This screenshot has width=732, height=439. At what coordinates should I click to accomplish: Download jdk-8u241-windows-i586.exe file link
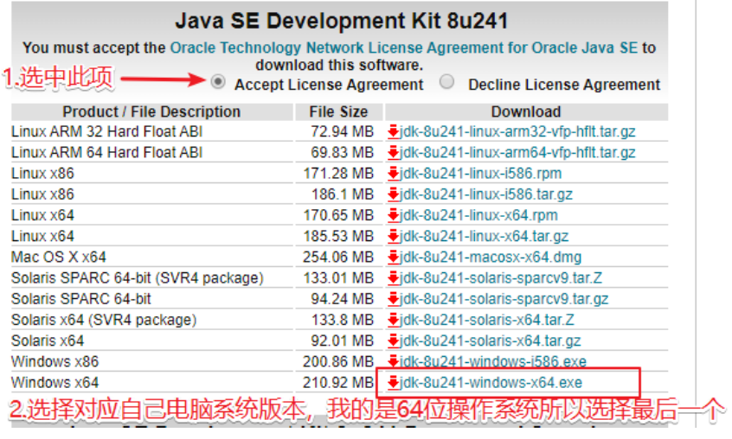click(x=493, y=361)
